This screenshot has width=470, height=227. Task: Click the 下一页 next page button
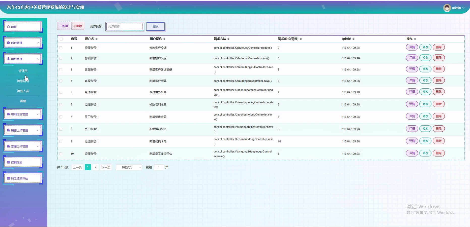pos(106,167)
